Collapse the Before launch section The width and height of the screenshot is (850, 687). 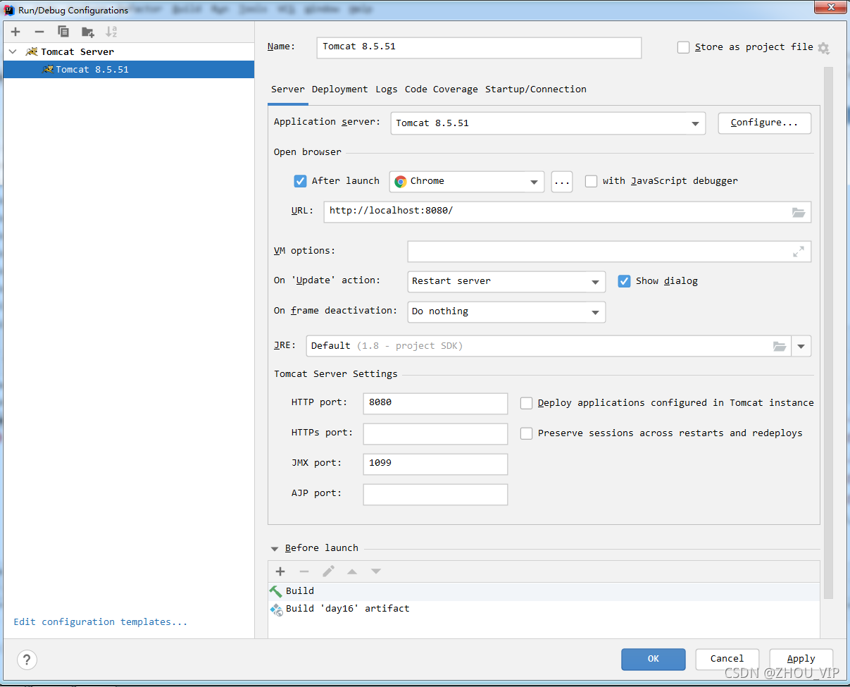[x=274, y=548]
